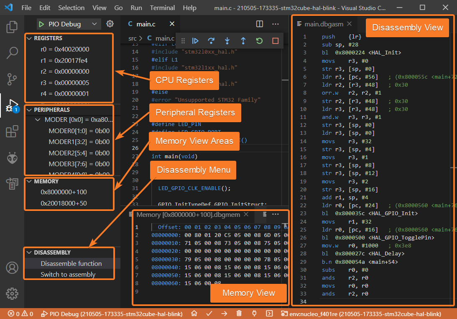Collapse the PERIPHERALS section
The height and width of the screenshot is (319, 457).
[29, 110]
